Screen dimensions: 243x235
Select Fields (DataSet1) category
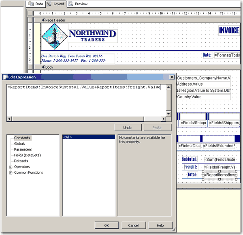click(x=28, y=155)
